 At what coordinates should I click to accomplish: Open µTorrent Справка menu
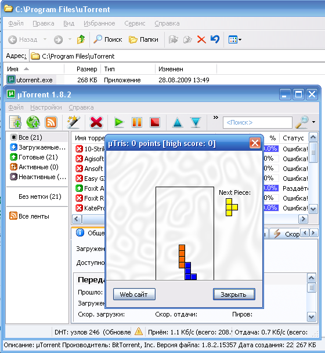coord(81,107)
